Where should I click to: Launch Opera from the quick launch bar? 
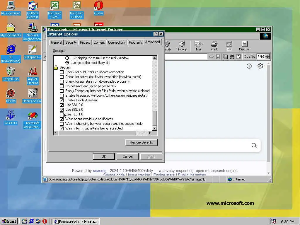point(45,221)
